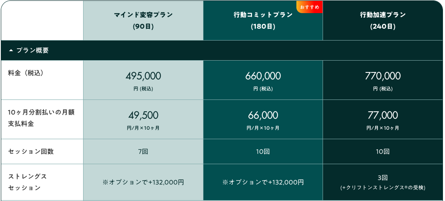445x201 pixels.
Task: Select the 行動コミットプラン (180日) column header
Action: (x=263, y=20)
